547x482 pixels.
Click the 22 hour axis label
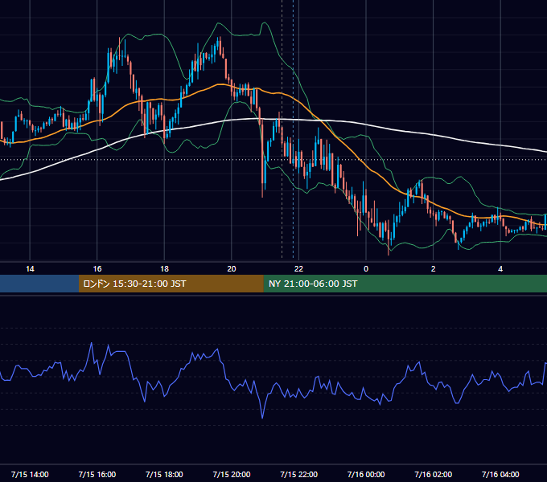click(298, 269)
